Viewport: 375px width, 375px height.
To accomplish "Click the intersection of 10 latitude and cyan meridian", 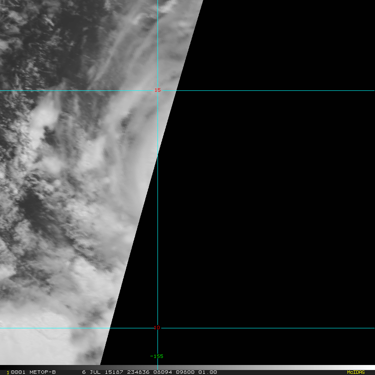I will [157, 328].
